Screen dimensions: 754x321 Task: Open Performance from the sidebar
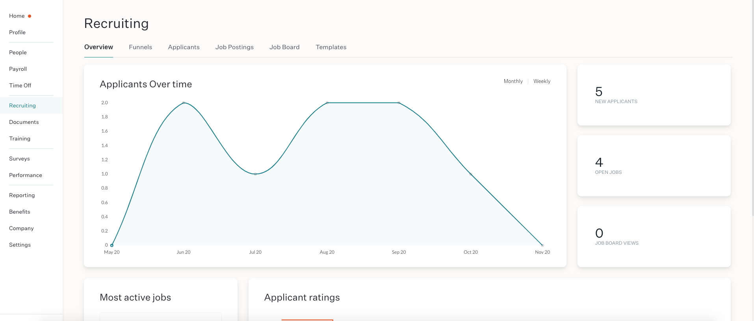(26, 175)
